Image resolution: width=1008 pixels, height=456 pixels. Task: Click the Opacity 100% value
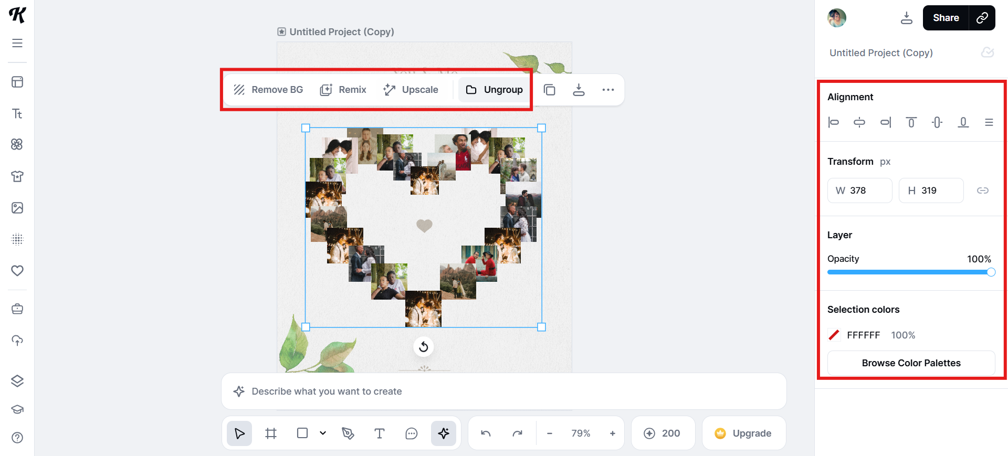979,259
